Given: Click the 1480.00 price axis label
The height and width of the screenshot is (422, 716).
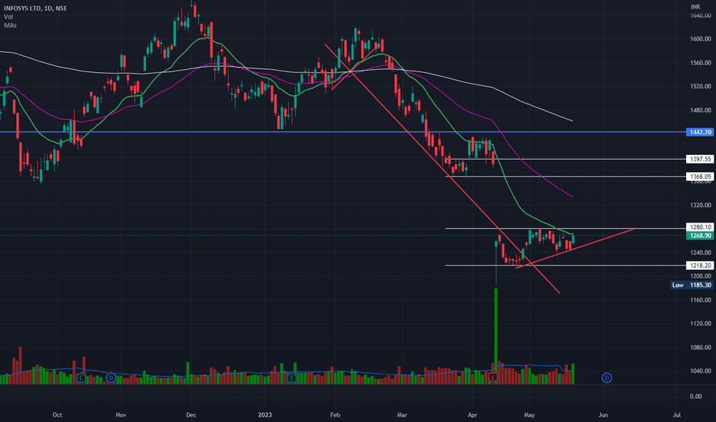Looking at the screenshot, I should point(701,110).
